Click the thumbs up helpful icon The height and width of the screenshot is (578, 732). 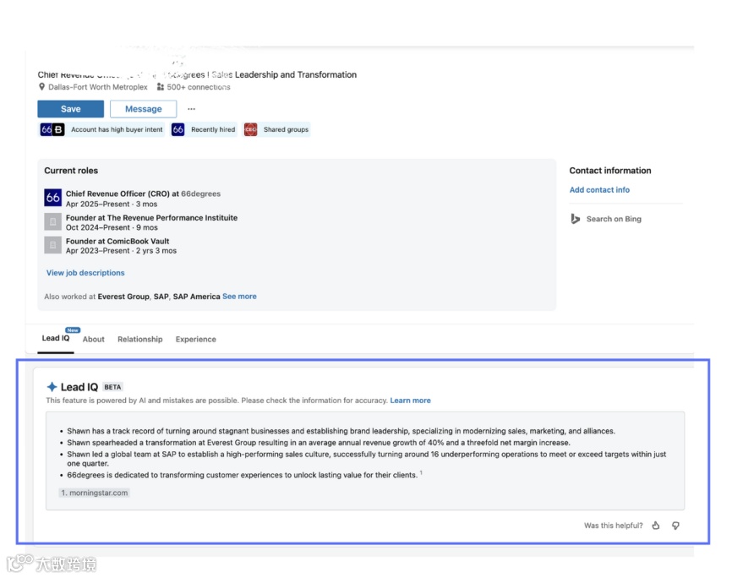coord(656,526)
